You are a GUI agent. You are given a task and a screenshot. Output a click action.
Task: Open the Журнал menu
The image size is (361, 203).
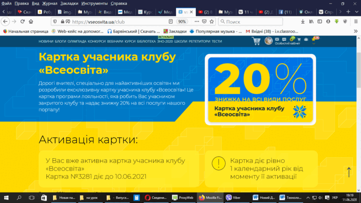point(49,4)
